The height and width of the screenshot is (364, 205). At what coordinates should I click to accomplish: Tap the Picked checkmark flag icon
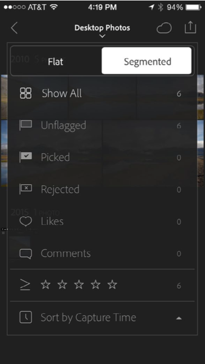click(x=25, y=157)
